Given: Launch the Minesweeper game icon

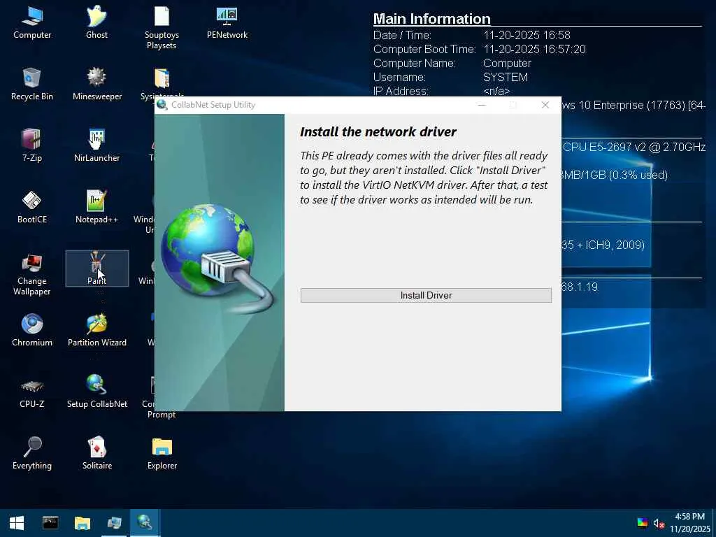Looking at the screenshot, I should pos(96,85).
